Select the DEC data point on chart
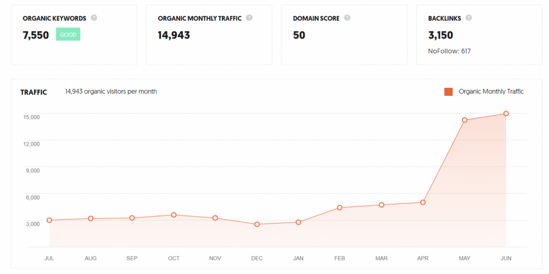Screen dimensions: 549x274 pyautogui.click(x=257, y=224)
